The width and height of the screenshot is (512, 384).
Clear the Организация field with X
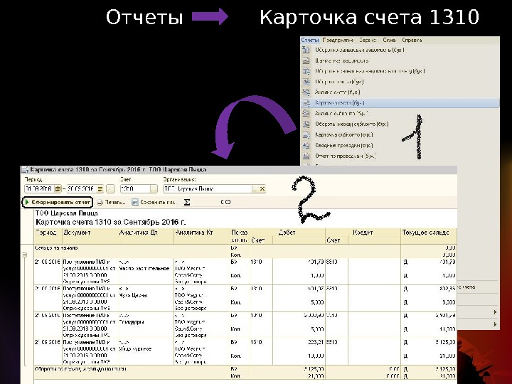pyautogui.click(x=262, y=188)
